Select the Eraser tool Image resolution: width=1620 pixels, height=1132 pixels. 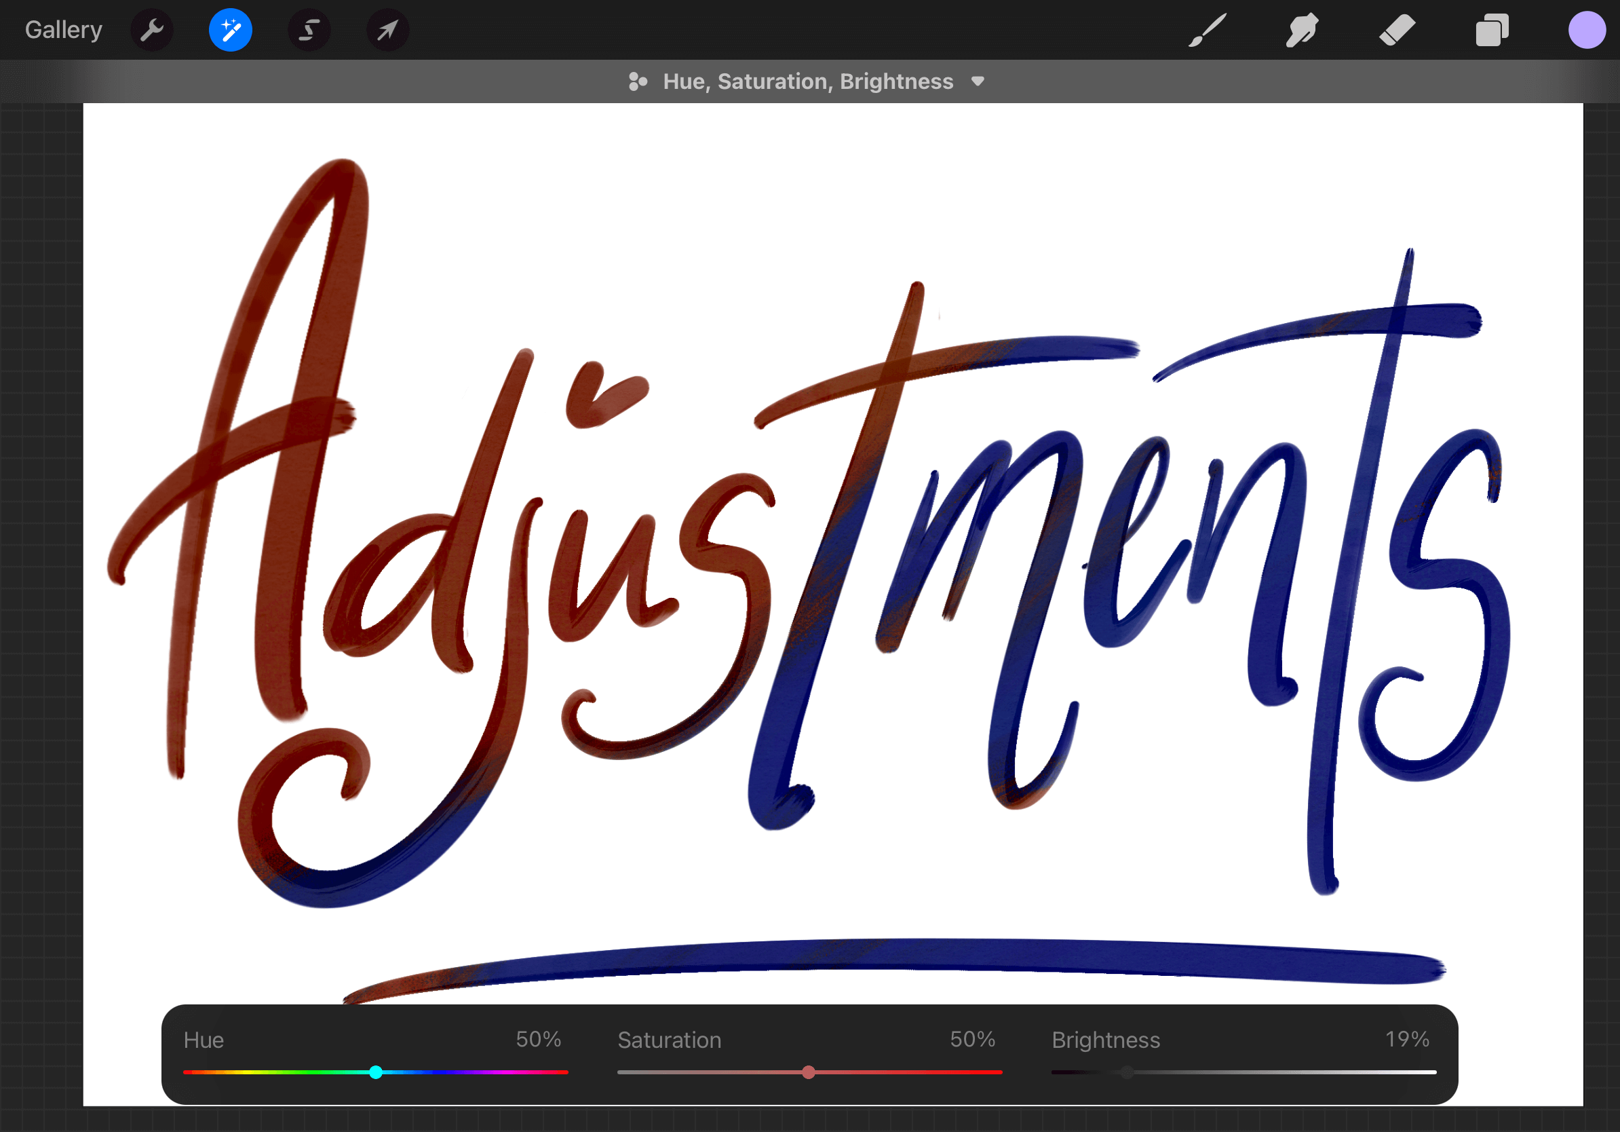pyautogui.click(x=1396, y=31)
